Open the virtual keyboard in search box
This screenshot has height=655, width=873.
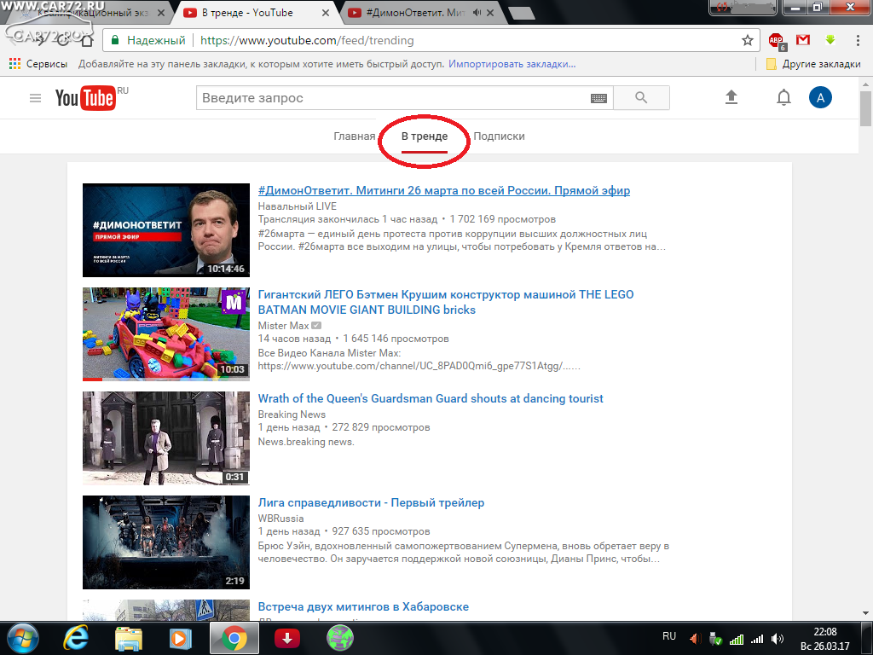(x=598, y=98)
